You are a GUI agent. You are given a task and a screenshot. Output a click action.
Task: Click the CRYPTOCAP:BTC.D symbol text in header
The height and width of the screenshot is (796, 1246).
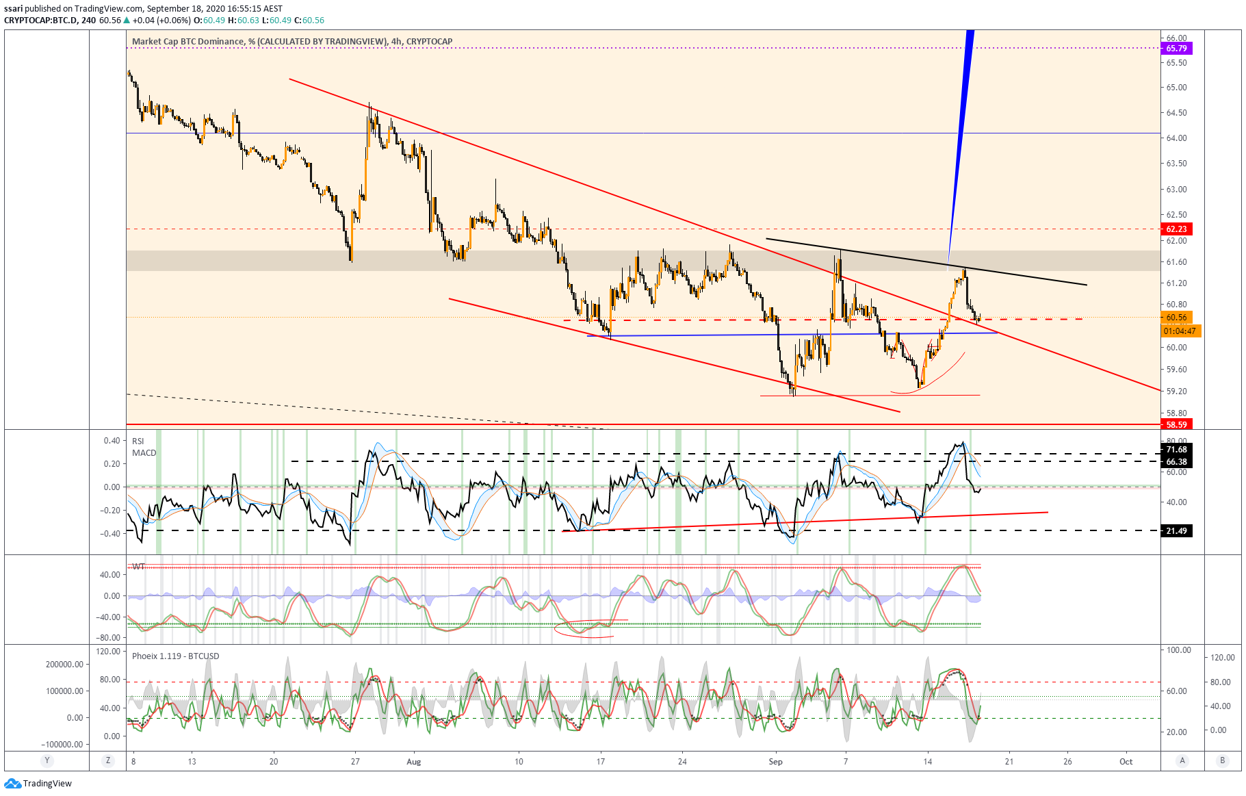[x=40, y=20]
